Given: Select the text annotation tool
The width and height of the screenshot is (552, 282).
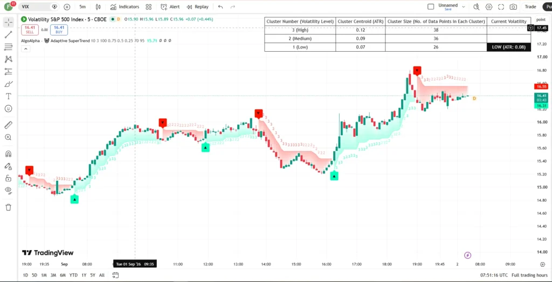Looking at the screenshot, I should click(9, 96).
